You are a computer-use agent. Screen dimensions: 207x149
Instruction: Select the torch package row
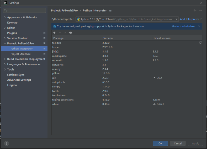click(127, 91)
